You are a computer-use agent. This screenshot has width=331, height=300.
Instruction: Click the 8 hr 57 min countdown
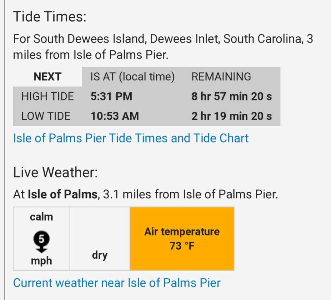pos(232,96)
